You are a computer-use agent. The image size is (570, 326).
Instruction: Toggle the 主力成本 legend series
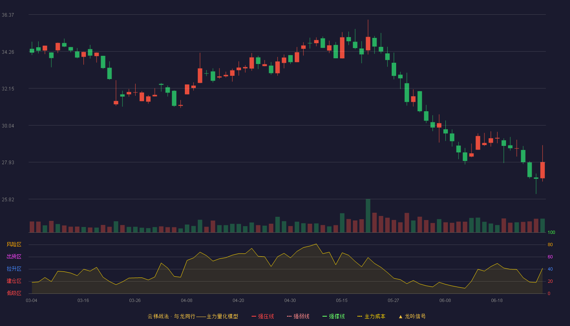click(x=371, y=316)
